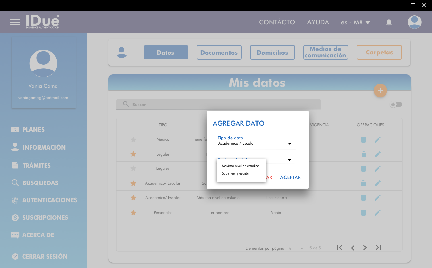Click the notification bell icon
Image resolution: width=432 pixels, height=268 pixels.
pos(389,22)
